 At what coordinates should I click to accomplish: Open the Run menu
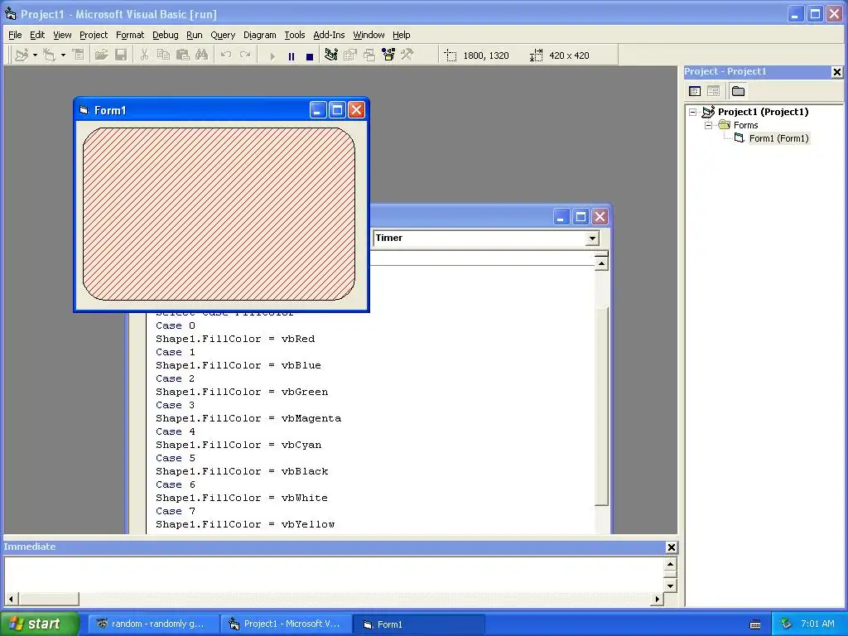(x=194, y=35)
